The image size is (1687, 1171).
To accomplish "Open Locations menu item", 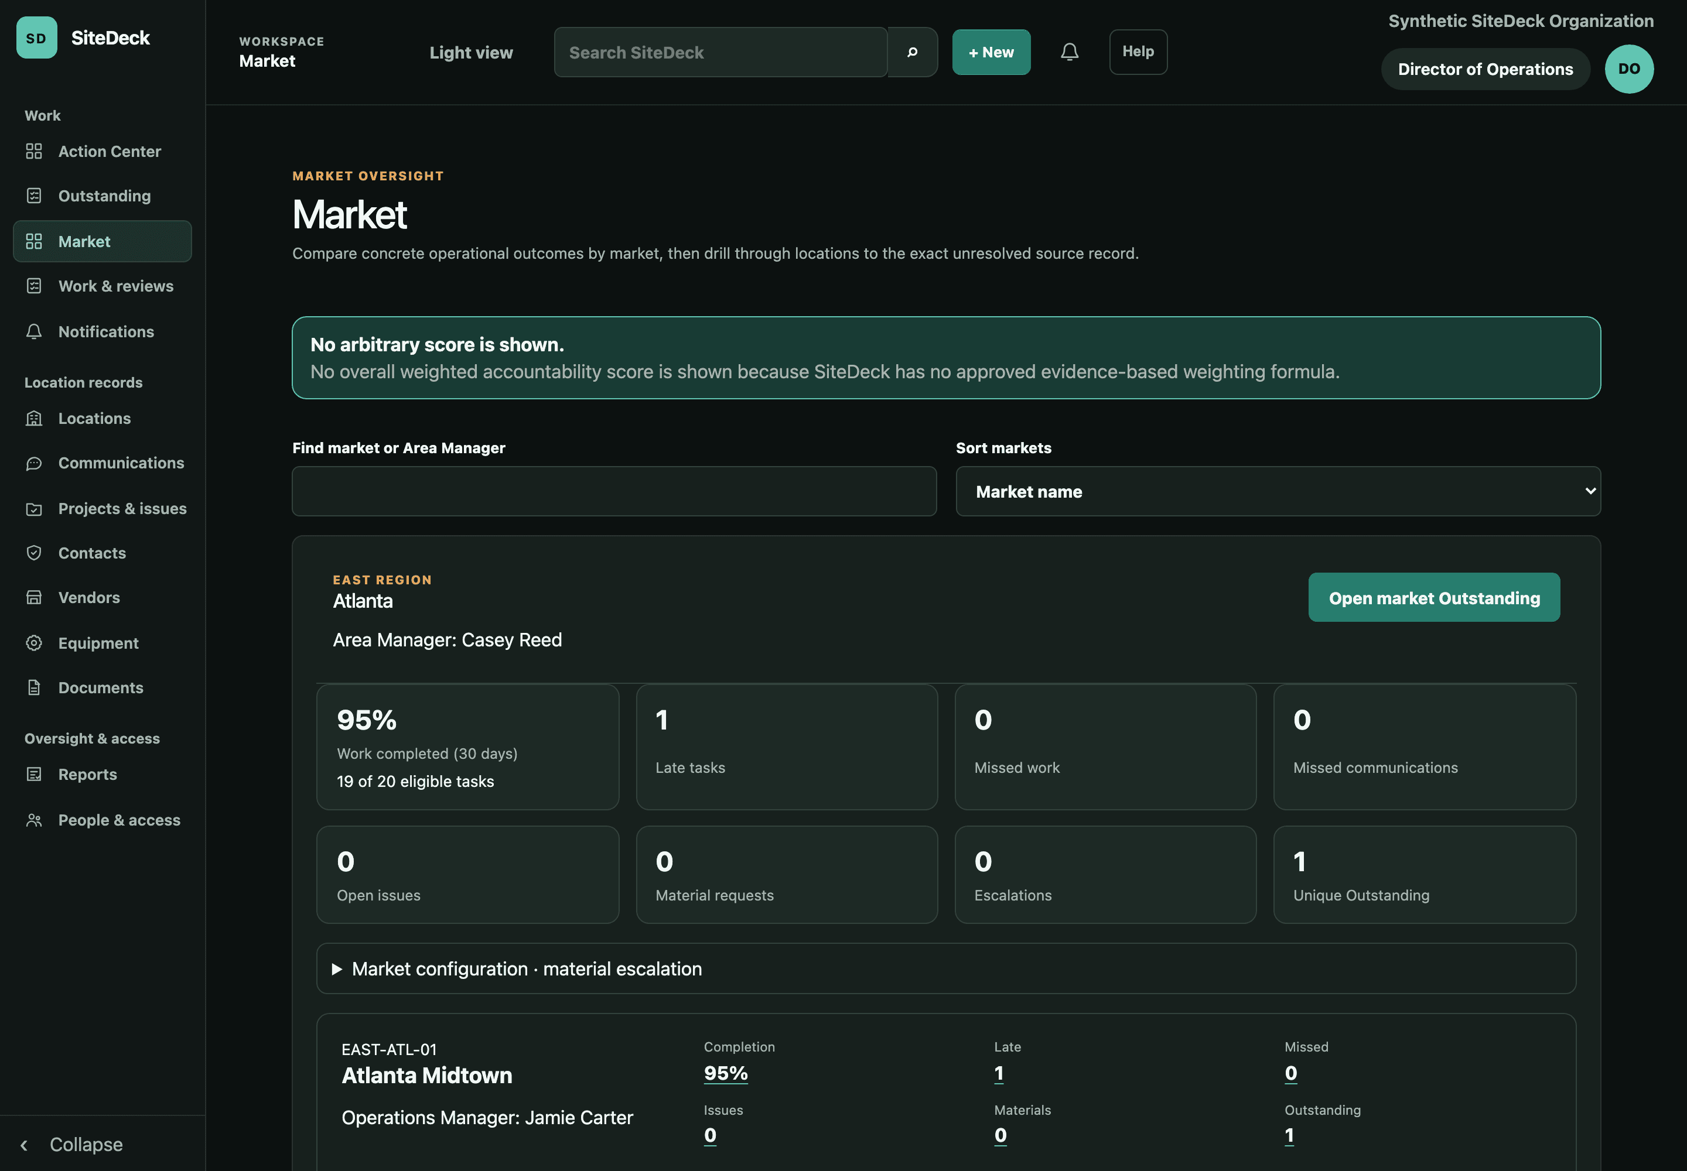I will (102, 418).
